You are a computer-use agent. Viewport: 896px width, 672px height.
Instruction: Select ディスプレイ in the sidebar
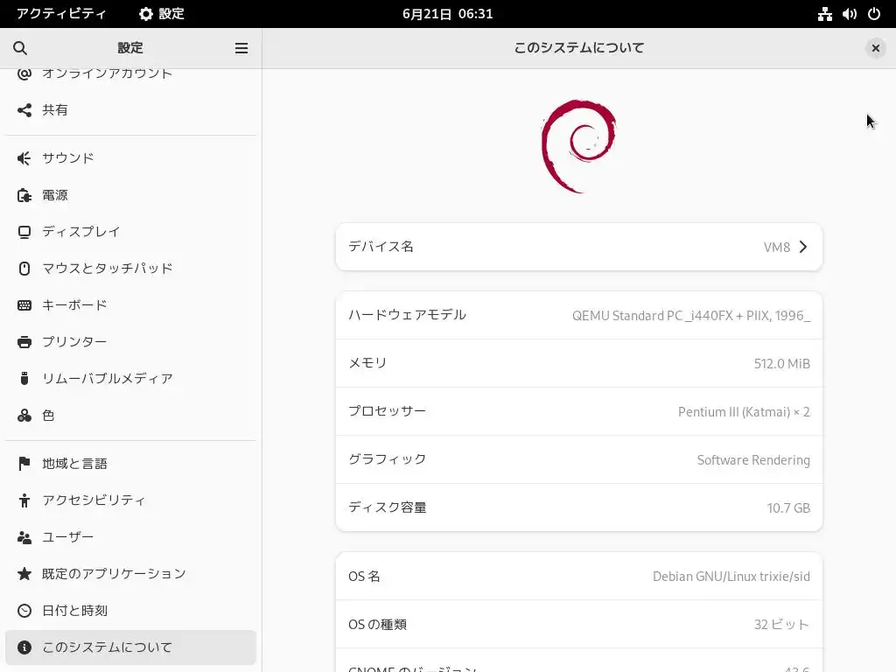tap(130, 232)
